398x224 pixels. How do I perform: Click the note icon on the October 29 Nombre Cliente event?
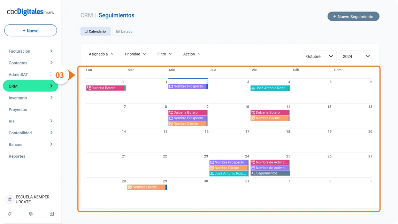tap(130, 187)
